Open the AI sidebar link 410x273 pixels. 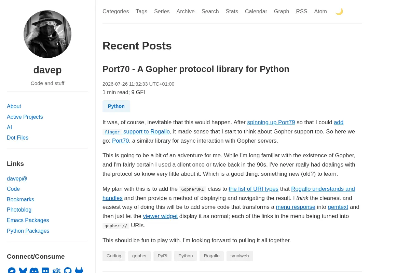tap(9, 128)
